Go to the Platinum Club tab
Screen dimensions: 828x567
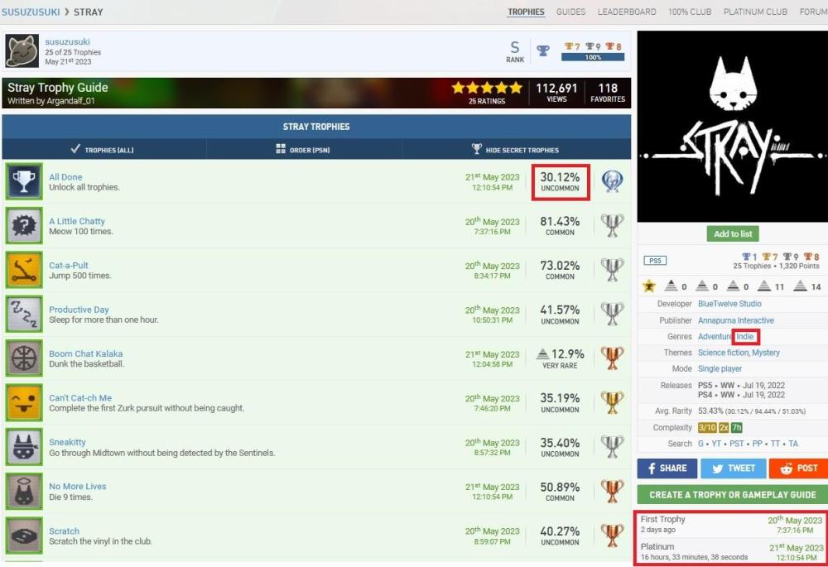click(755, 12)
